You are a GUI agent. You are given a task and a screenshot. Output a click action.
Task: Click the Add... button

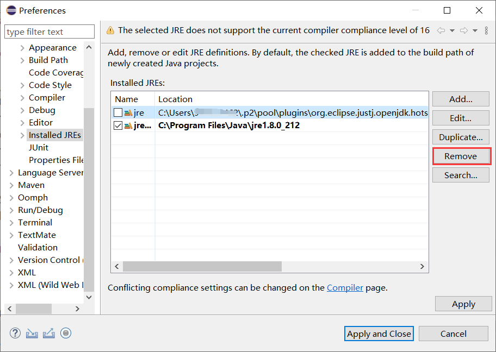(x=461, y=99)
